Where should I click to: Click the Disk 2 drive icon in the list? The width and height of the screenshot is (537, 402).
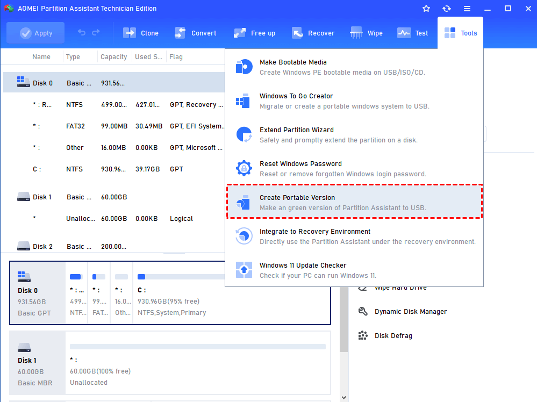point(23,246)
